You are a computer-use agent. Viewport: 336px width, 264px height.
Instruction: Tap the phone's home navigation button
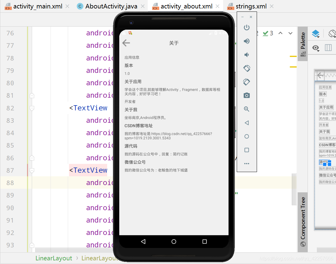pyautogui.click(x=174, y=242)
